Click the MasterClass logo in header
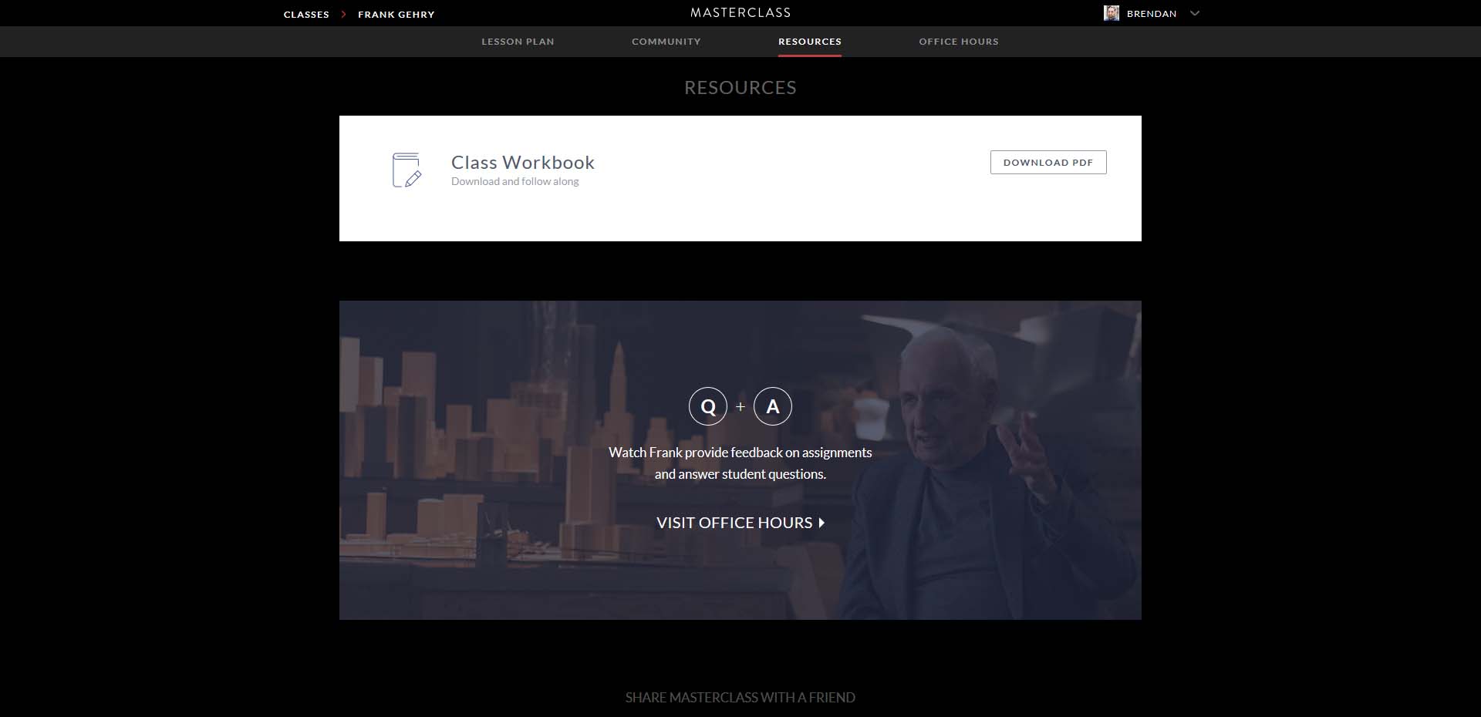 point(740,13)
